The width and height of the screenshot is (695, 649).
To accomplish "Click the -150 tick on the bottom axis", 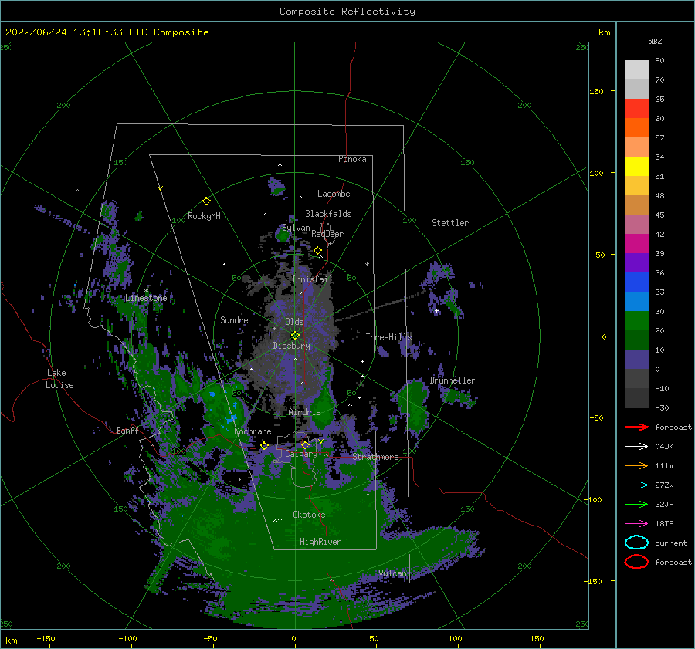I will 46,638.
